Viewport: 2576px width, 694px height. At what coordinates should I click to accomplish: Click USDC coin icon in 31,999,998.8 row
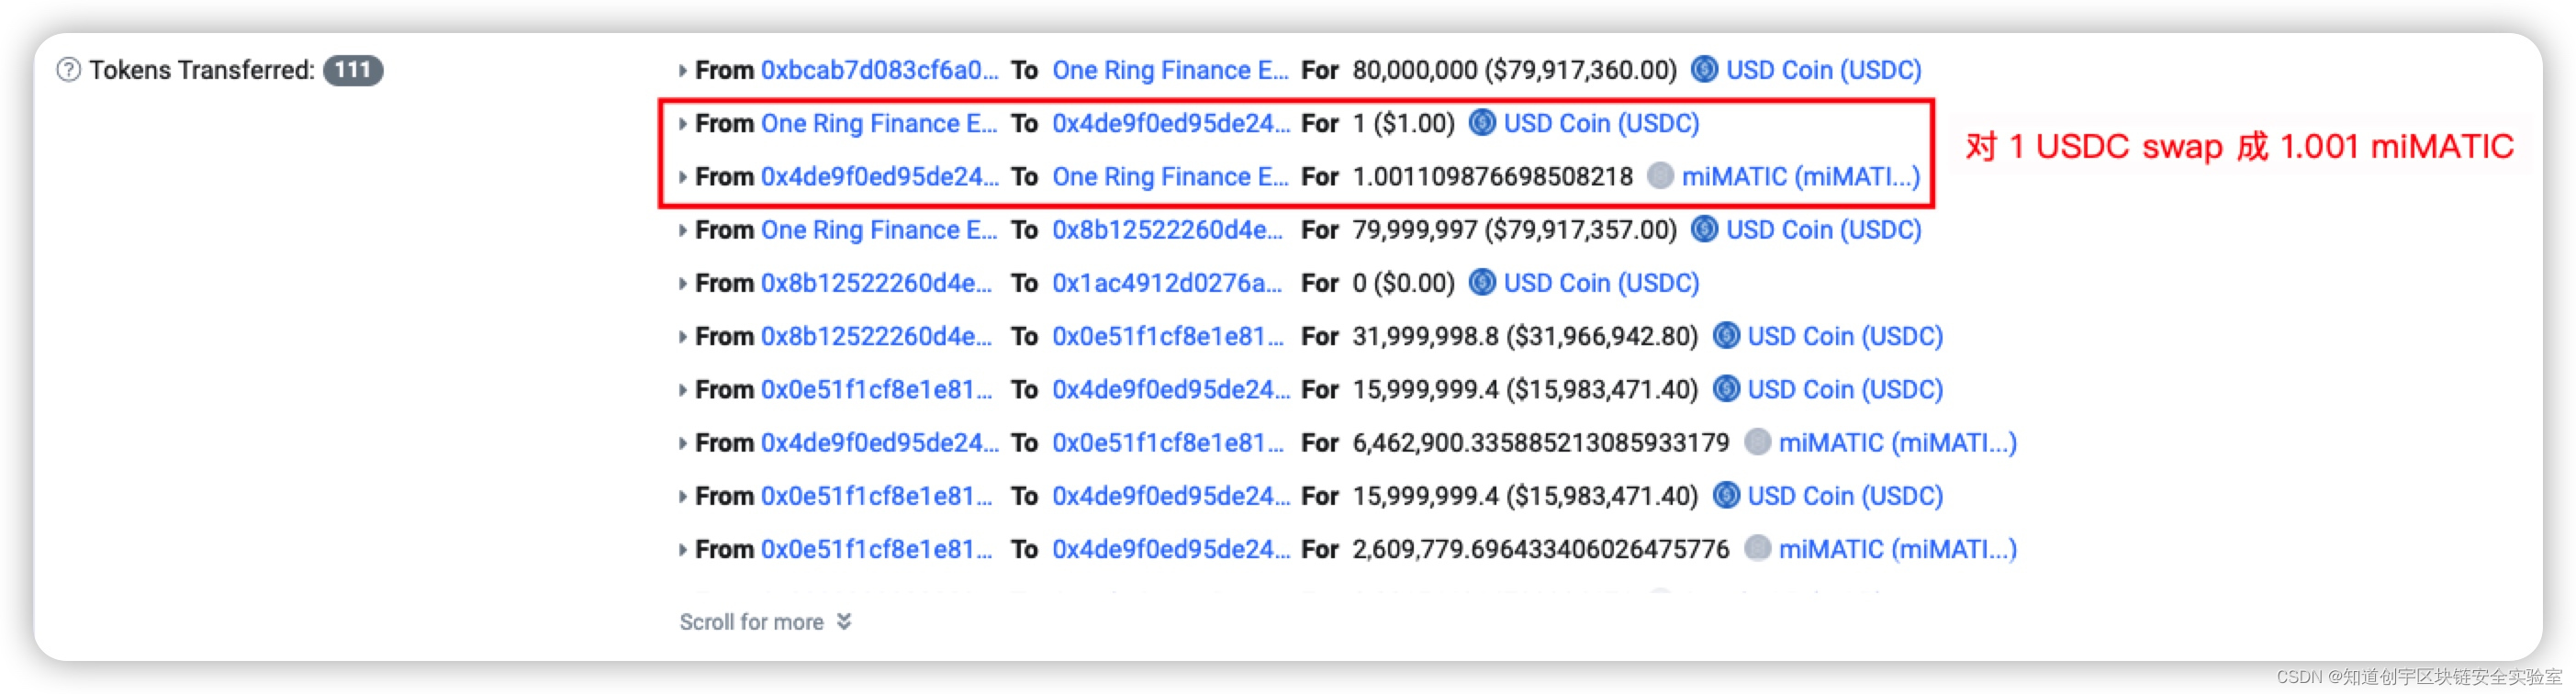[1726, 335]
